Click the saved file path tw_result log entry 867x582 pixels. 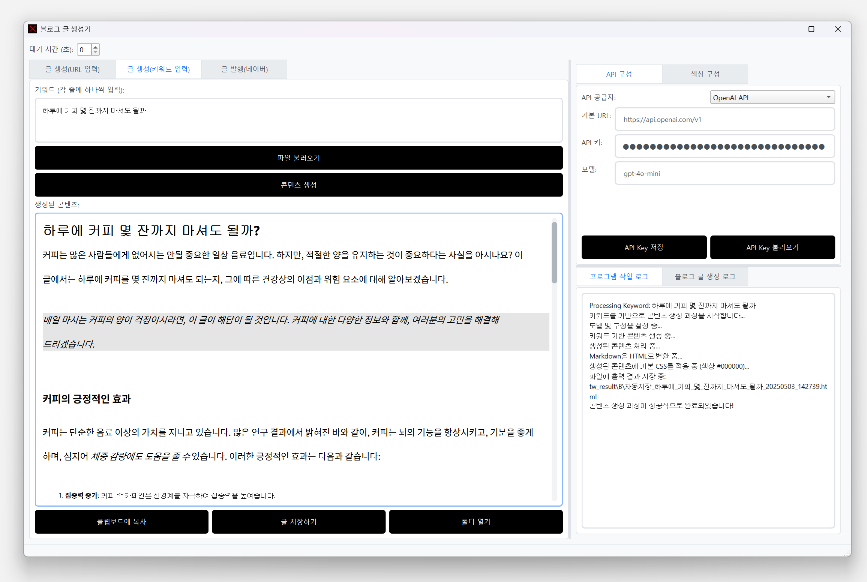pos(708,391)
